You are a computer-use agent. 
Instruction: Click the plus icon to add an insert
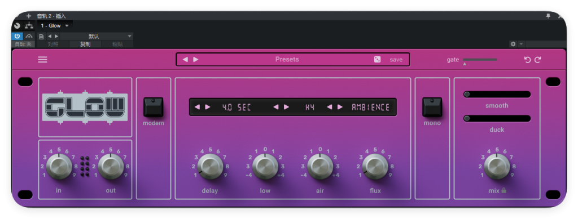[29, 16]
